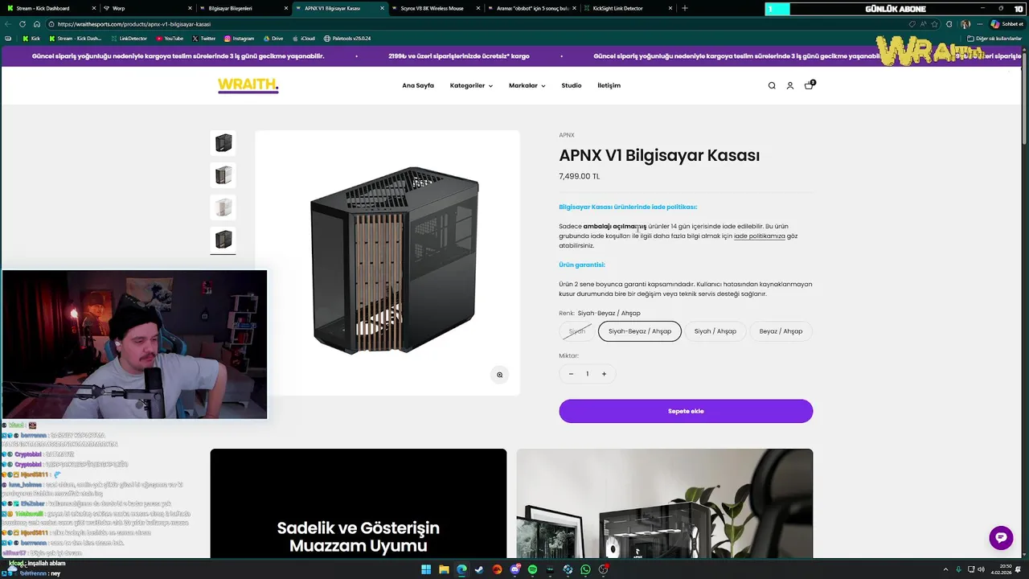The image size is (1029, 579).
Task: Open the purple chat support bubble
Action: [x=1001, y=538]
